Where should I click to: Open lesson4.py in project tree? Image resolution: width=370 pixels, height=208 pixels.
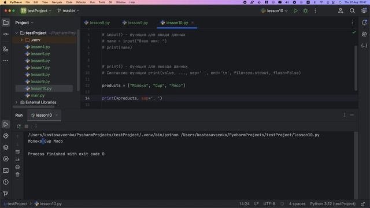40,47
